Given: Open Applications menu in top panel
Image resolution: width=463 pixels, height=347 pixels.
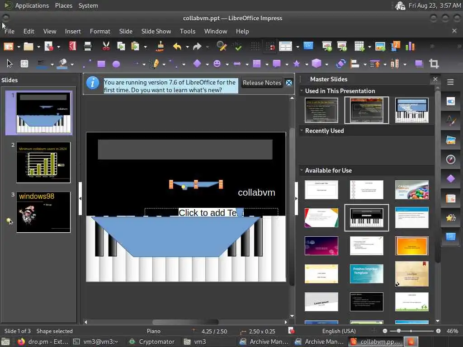Looking at the screenshot, I should [x=32, y=5].
